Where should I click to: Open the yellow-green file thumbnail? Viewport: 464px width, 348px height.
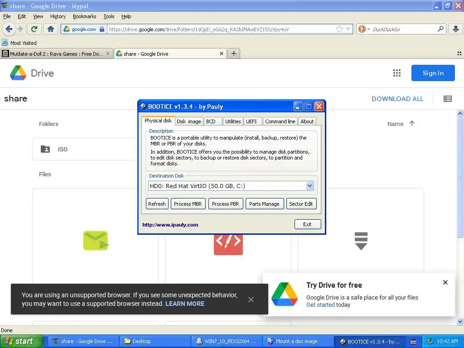click(96, 240)
